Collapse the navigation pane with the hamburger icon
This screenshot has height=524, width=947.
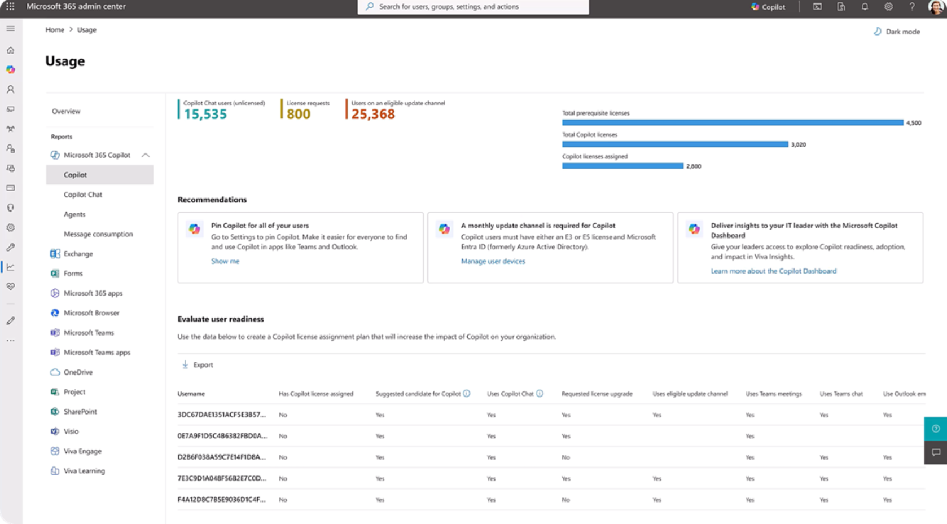[10, 28]
